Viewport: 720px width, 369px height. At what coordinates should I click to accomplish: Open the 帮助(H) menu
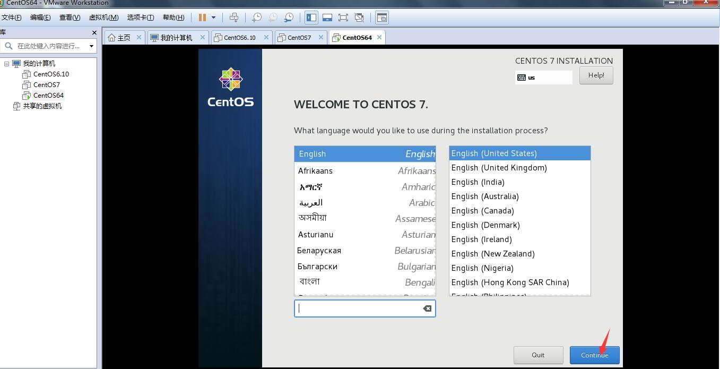pos(174,18)
